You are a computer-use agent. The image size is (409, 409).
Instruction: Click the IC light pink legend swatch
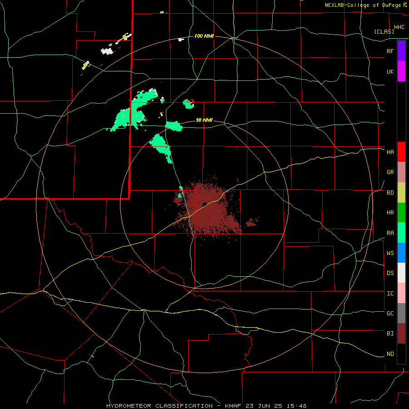(x=401, y=293)
